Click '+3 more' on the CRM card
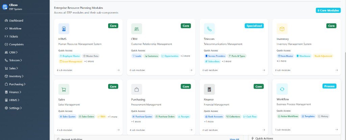 click(x=185, y=56)
